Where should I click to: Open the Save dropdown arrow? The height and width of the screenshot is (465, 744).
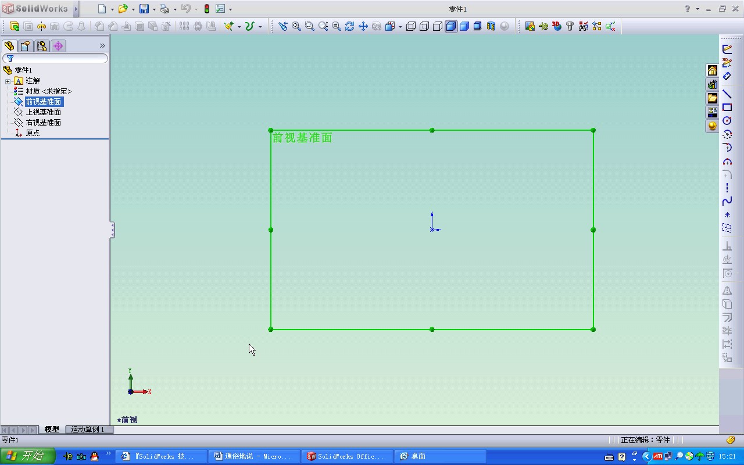154,9
